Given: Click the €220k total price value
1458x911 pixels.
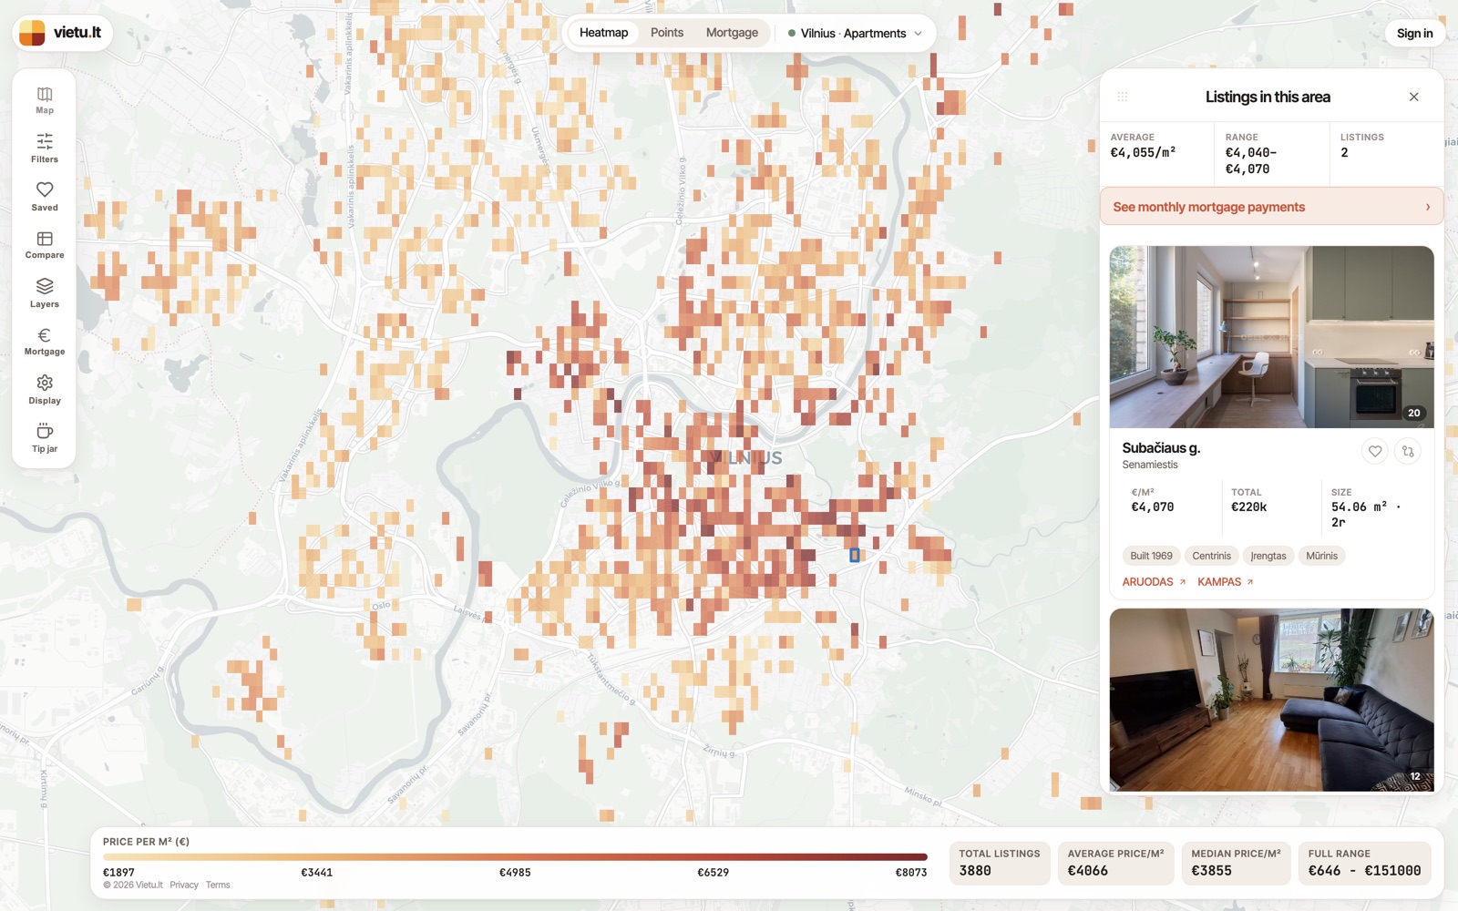Looking at the screenshot, I should point(1248,507).
